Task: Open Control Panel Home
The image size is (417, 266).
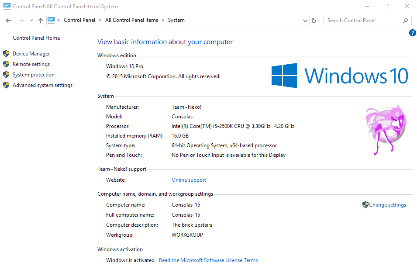Action: [36, 38]
